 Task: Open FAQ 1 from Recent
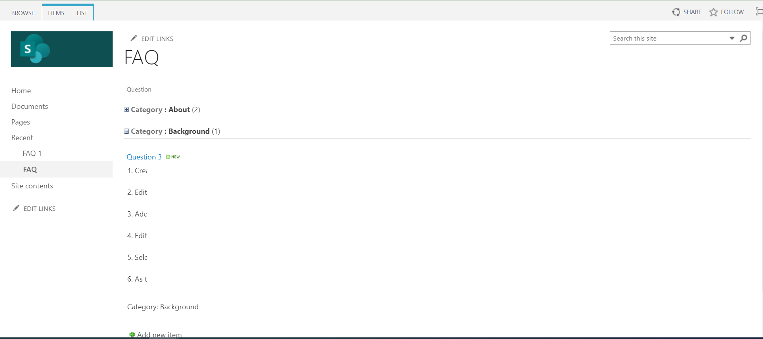click(x=32, y=153)
